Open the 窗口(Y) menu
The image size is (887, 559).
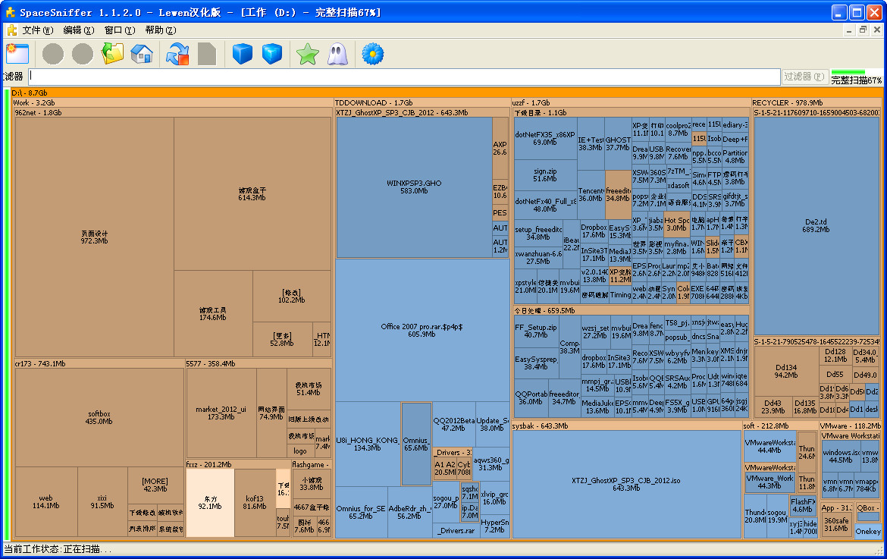point(120,30)
